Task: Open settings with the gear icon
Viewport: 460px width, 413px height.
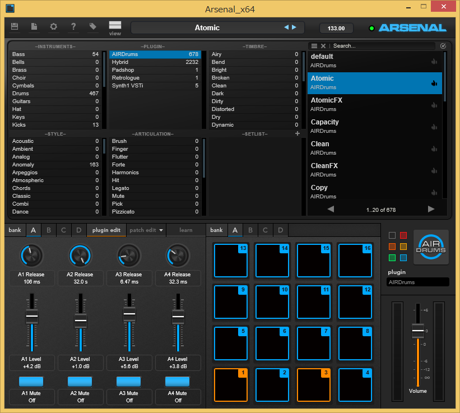Action: (x=53, y=26)
